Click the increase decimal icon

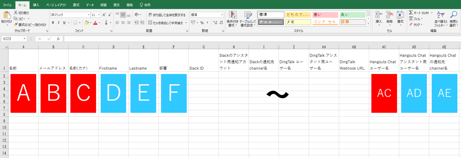[x=215, y=23]
